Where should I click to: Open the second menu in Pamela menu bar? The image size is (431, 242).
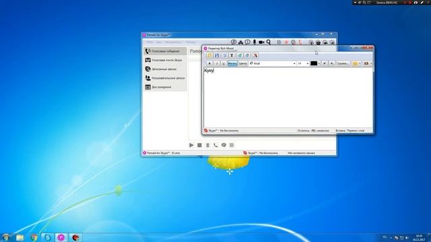[x=159, y=42]
